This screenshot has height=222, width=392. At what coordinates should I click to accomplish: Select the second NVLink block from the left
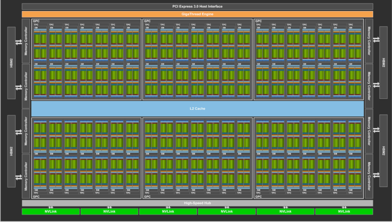tap(109, 212)
